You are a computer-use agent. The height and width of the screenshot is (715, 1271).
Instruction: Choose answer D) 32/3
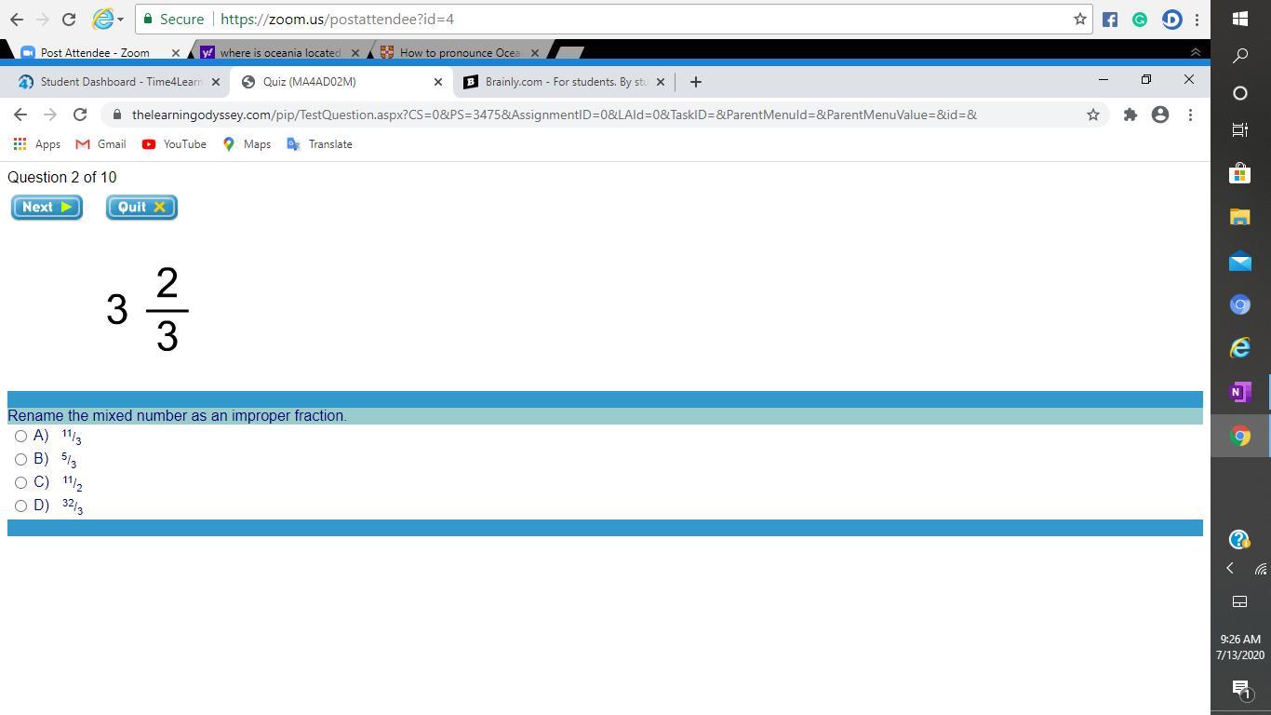20,506
